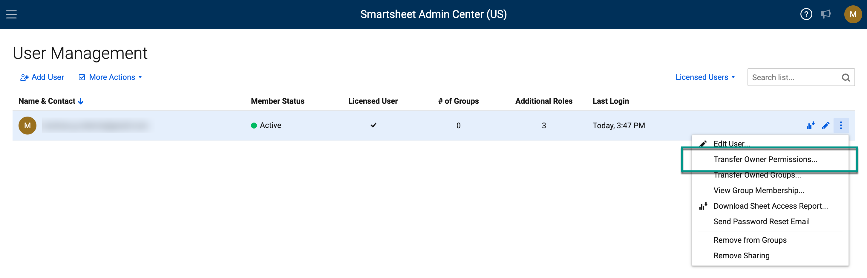Image resolution: width=867 pixels, height=278 pixels.
Task: Click the announcements megaphone icon
Action: pos(825,14)
